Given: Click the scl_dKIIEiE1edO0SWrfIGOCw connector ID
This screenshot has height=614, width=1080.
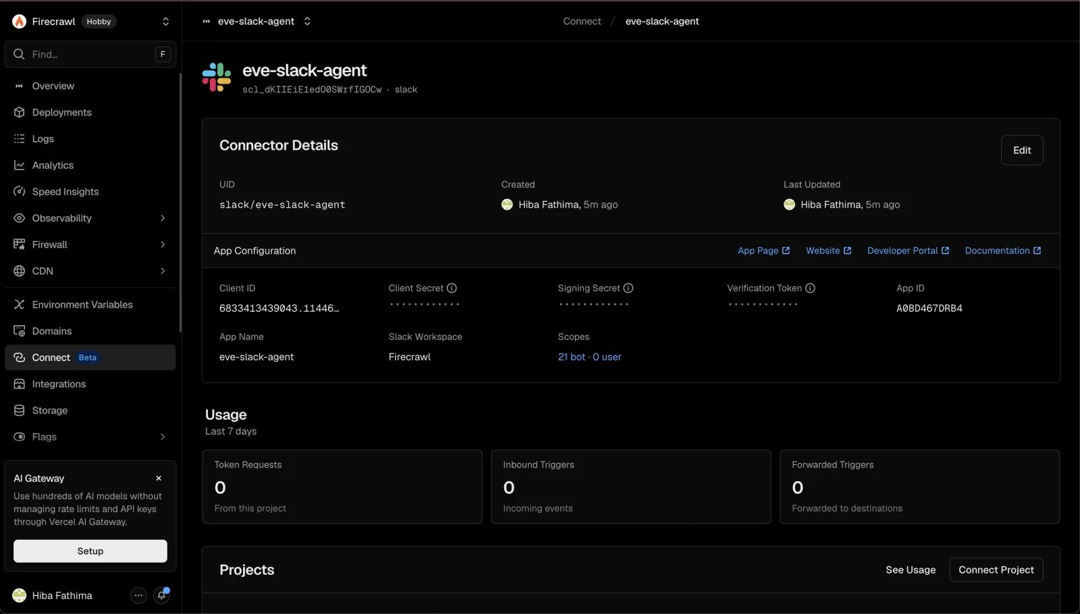Looking at the screenshot, I should [312, 90].
